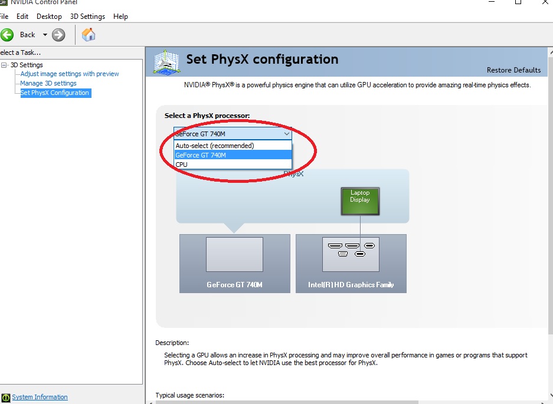Collapse the 3D Settings tree node
Image resolution: width=553 pixels, height=404 pixels.
(x=4, y=65)
